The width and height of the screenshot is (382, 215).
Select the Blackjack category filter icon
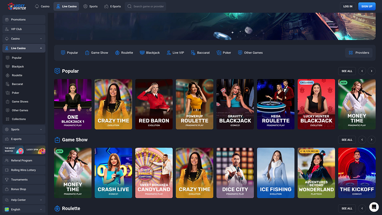[x=142, y=52]
